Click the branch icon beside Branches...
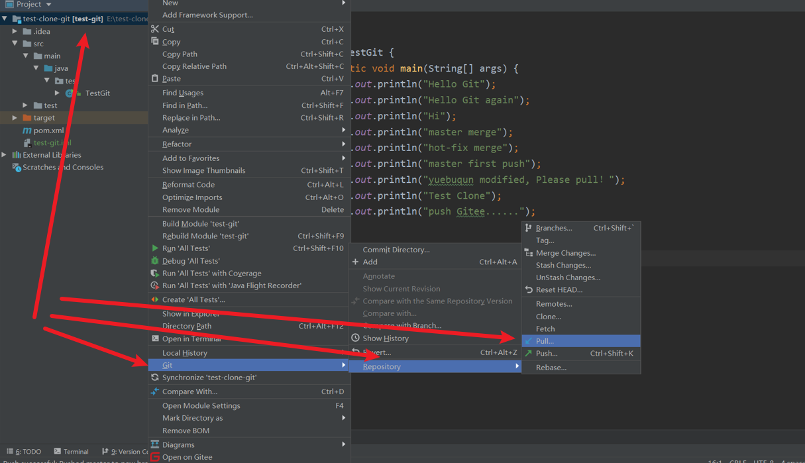 tap(529, 228)
